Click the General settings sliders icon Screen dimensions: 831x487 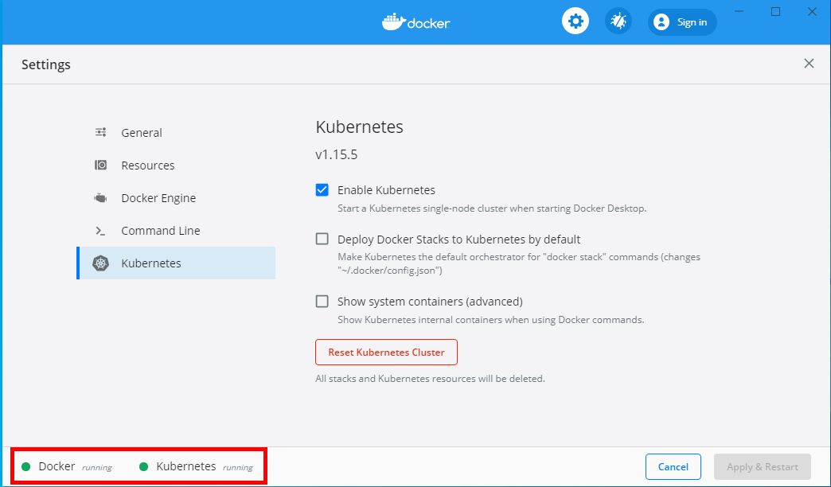[100, 131]
